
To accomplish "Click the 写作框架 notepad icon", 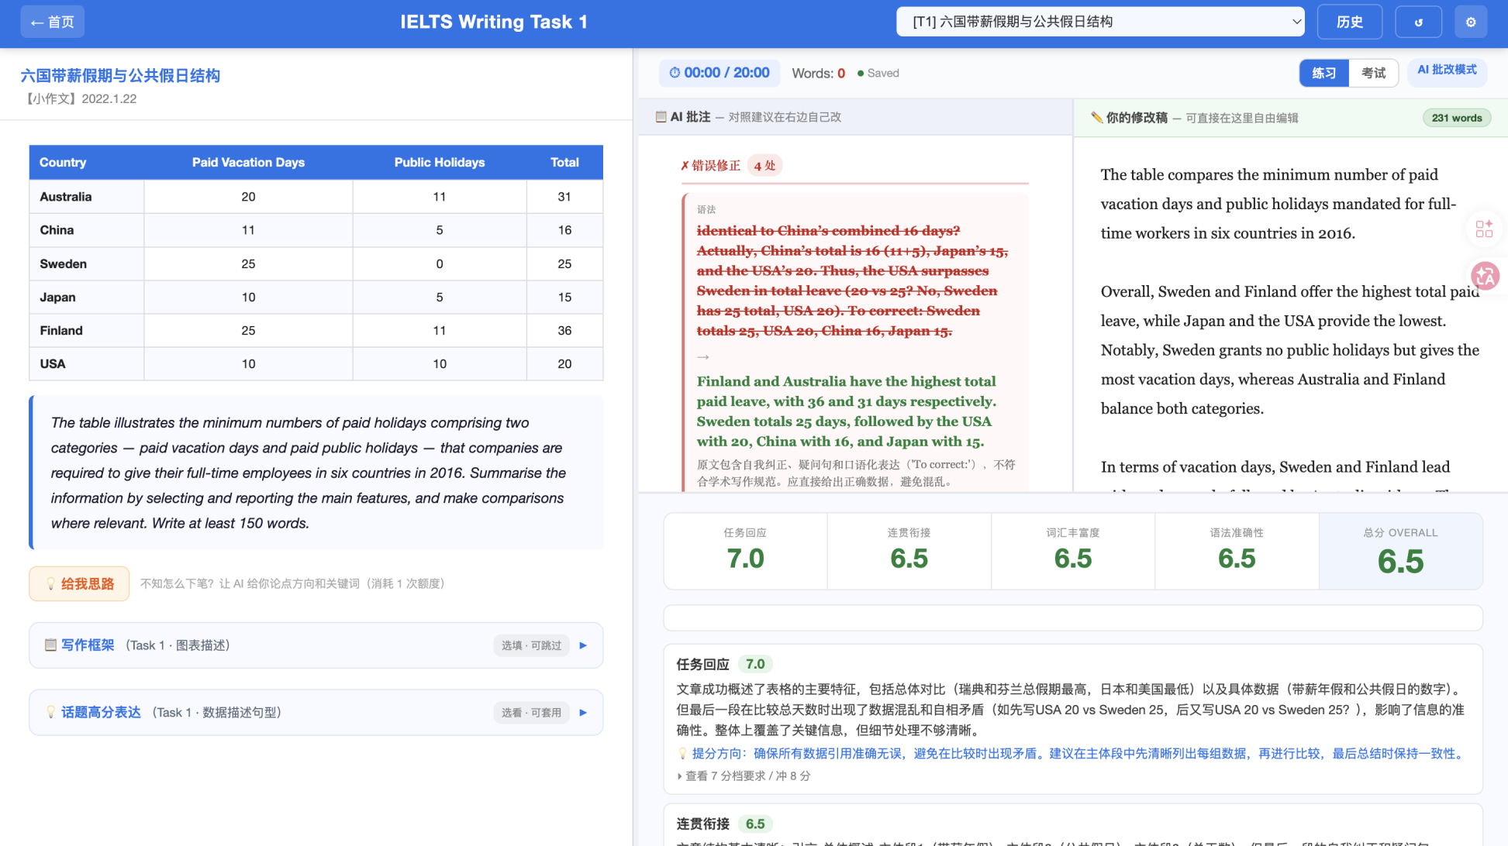I will (50, 645).
